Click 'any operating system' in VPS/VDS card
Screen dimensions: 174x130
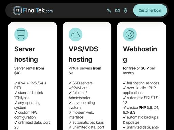(x=82, y=105)
